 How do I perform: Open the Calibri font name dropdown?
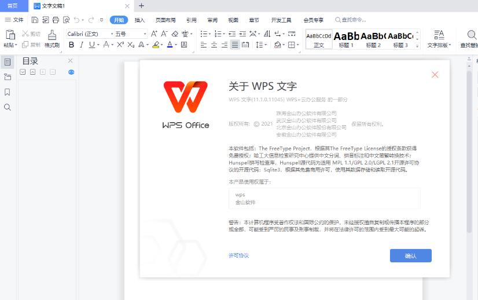(x=87, y=34)
